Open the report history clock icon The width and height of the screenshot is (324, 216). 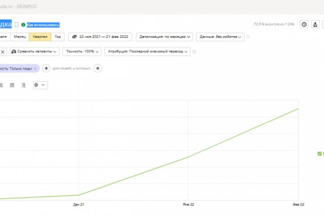click(x=304, y=25)
